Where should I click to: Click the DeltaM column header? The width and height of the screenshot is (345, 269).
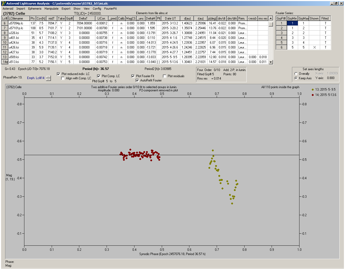tap(151, 18)
